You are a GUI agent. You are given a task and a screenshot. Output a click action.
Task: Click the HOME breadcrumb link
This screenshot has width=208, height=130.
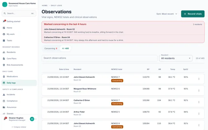pyautogui.click(x=45, y=6)
